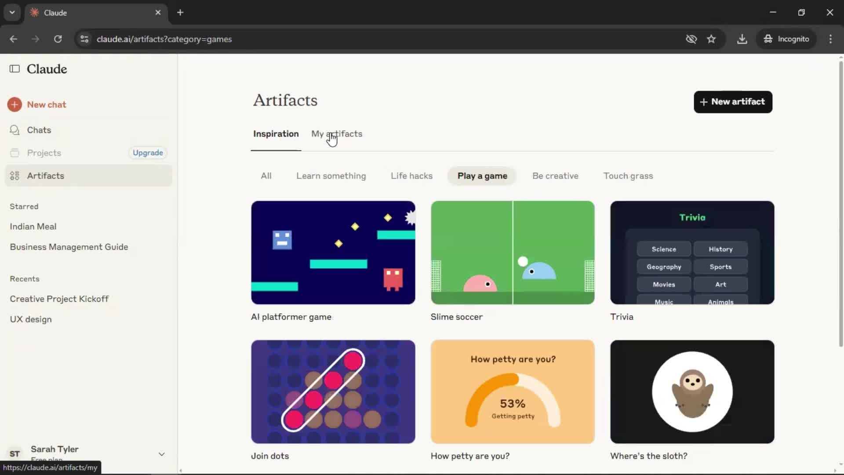Click the Recents section heading

(25, 279)
